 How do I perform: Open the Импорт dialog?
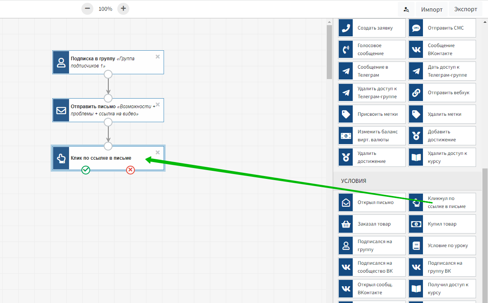pos(432,9)
